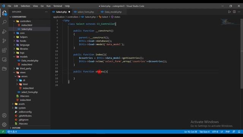Open Go menu
This screenshot has width=243, height=137.
click(x=42, y=6)
